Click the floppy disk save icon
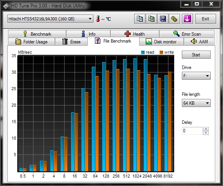The image size is (223, 186). pyautogui.click(x=163, y=19)
